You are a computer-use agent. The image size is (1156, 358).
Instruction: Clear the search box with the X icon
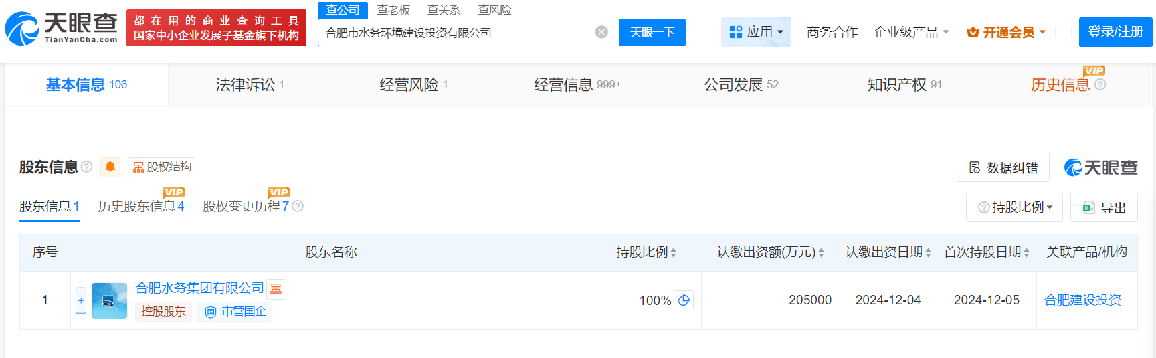click(601, 32)
